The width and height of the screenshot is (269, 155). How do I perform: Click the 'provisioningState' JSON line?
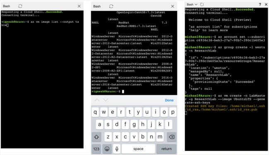(x=224, y=82)
